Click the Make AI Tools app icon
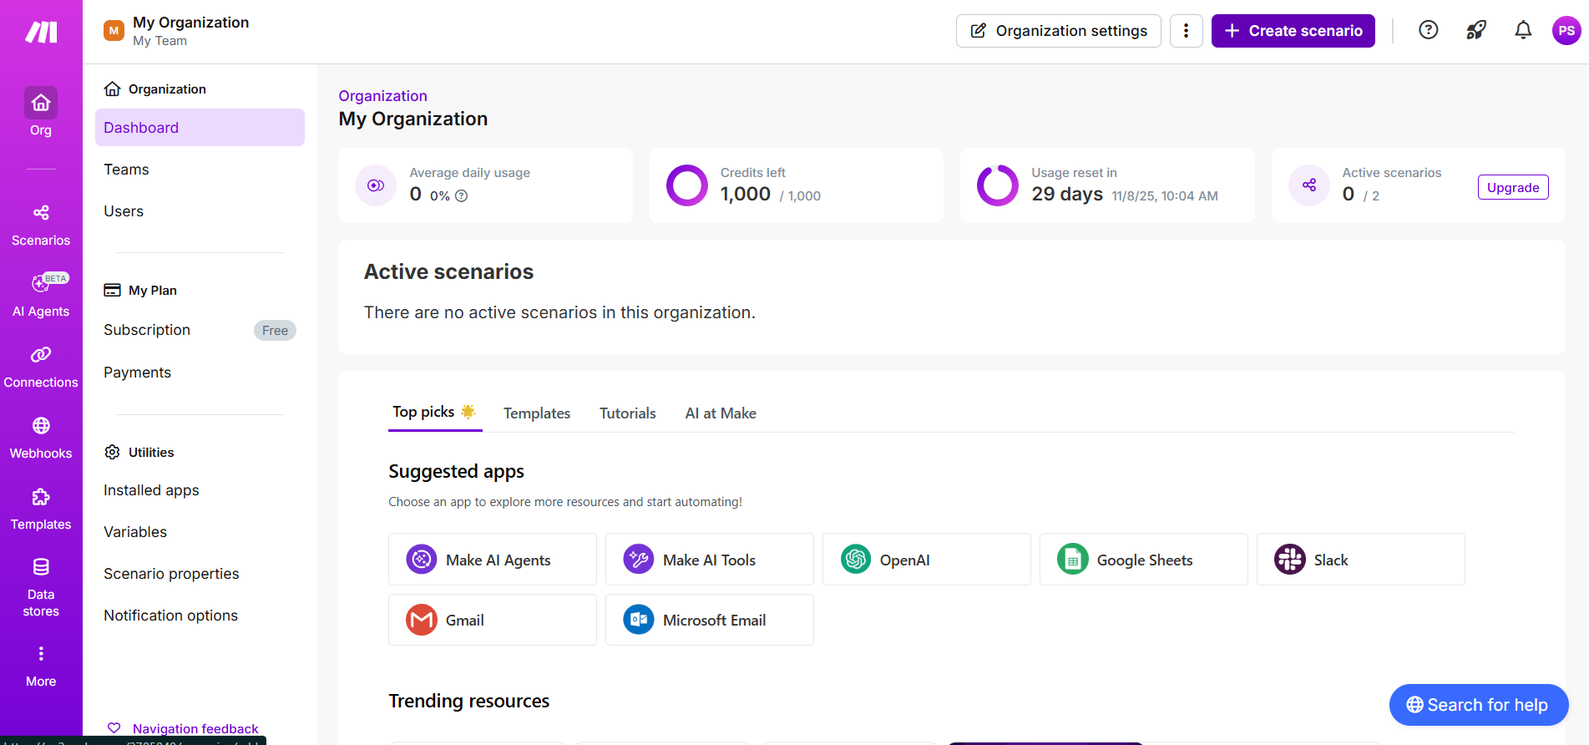The width and height of the screenshot is (1589, 745). pyautogui.click(x=639, y=559)
